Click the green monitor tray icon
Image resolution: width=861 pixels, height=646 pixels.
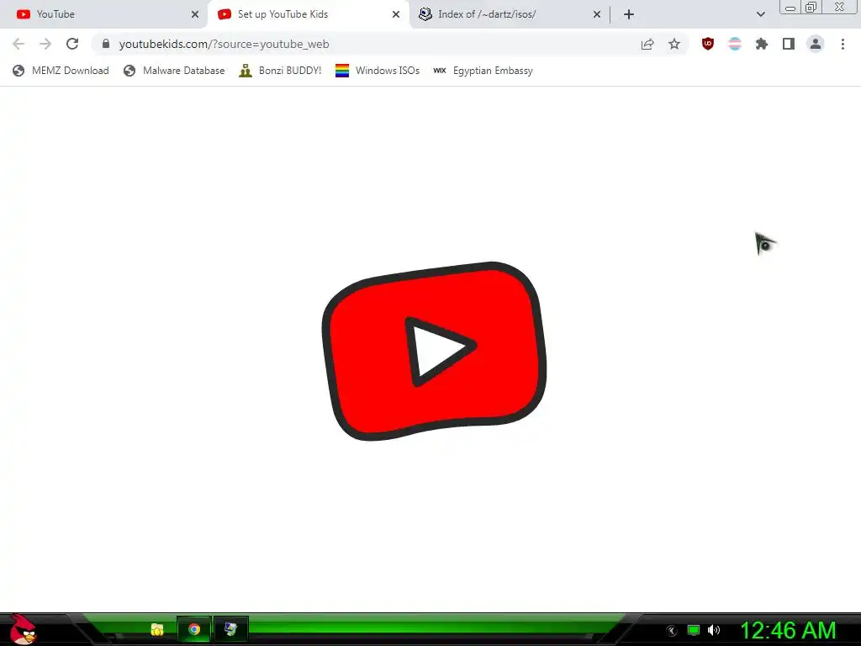pyautogui.click(x=694, y=630)
